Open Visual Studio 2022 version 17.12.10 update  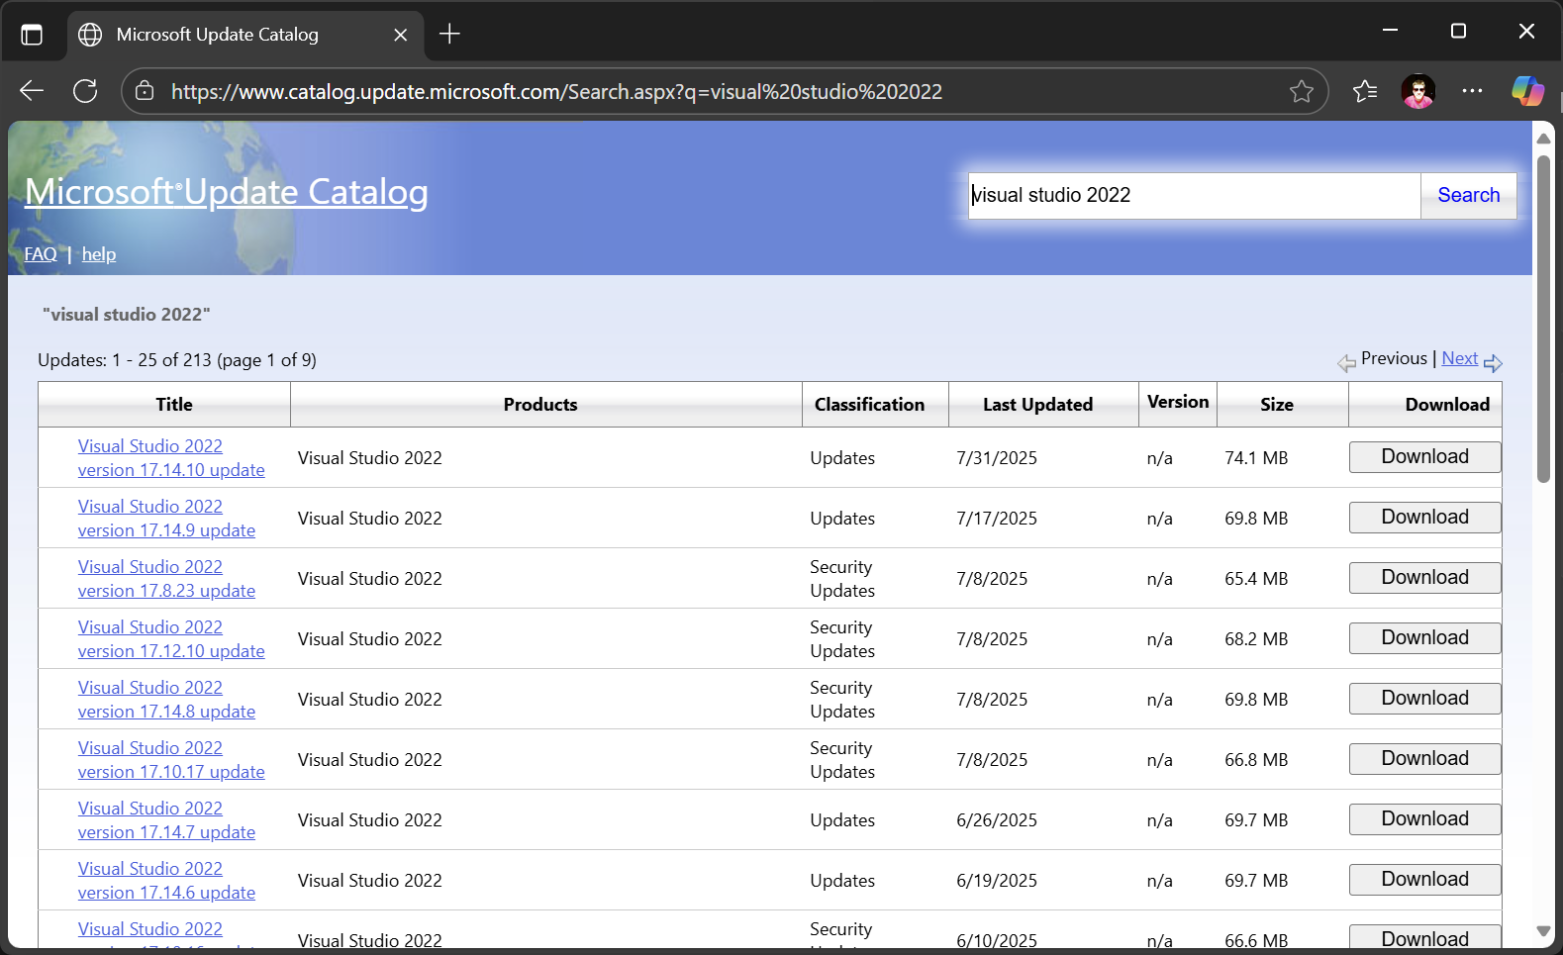pyautogui.click(x=171, y=639)
